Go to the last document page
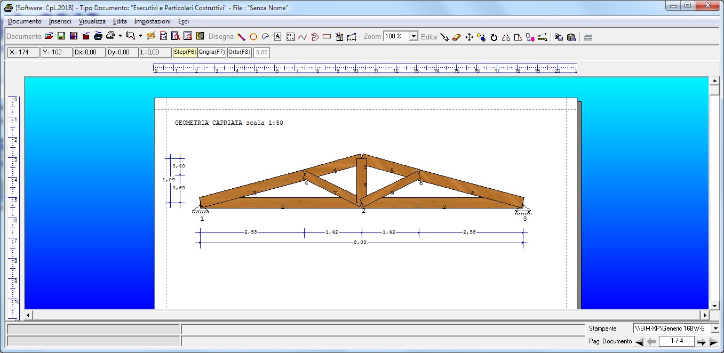Viewport: 724px width, 353px height. (x=714, y=342)
